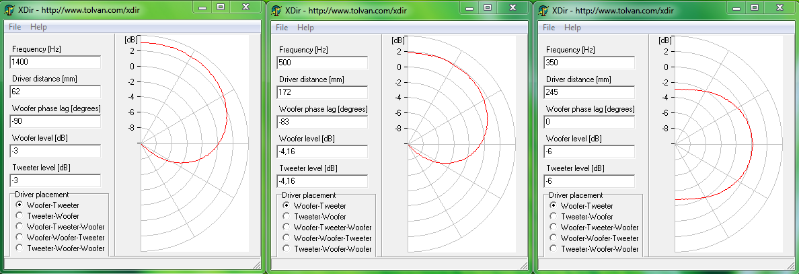Open File menu in left XDir window
This screenshot has height=274, width=799.
click(15, 27)
